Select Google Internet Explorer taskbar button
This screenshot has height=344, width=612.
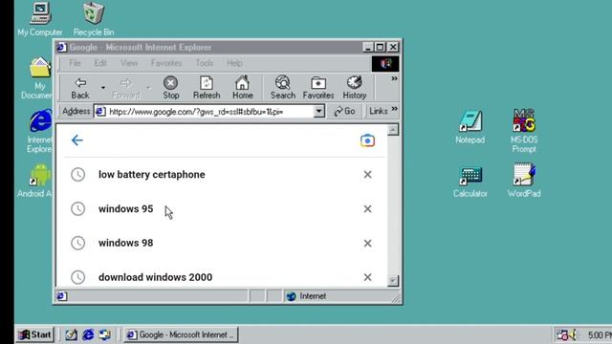(x=181, y=334)
